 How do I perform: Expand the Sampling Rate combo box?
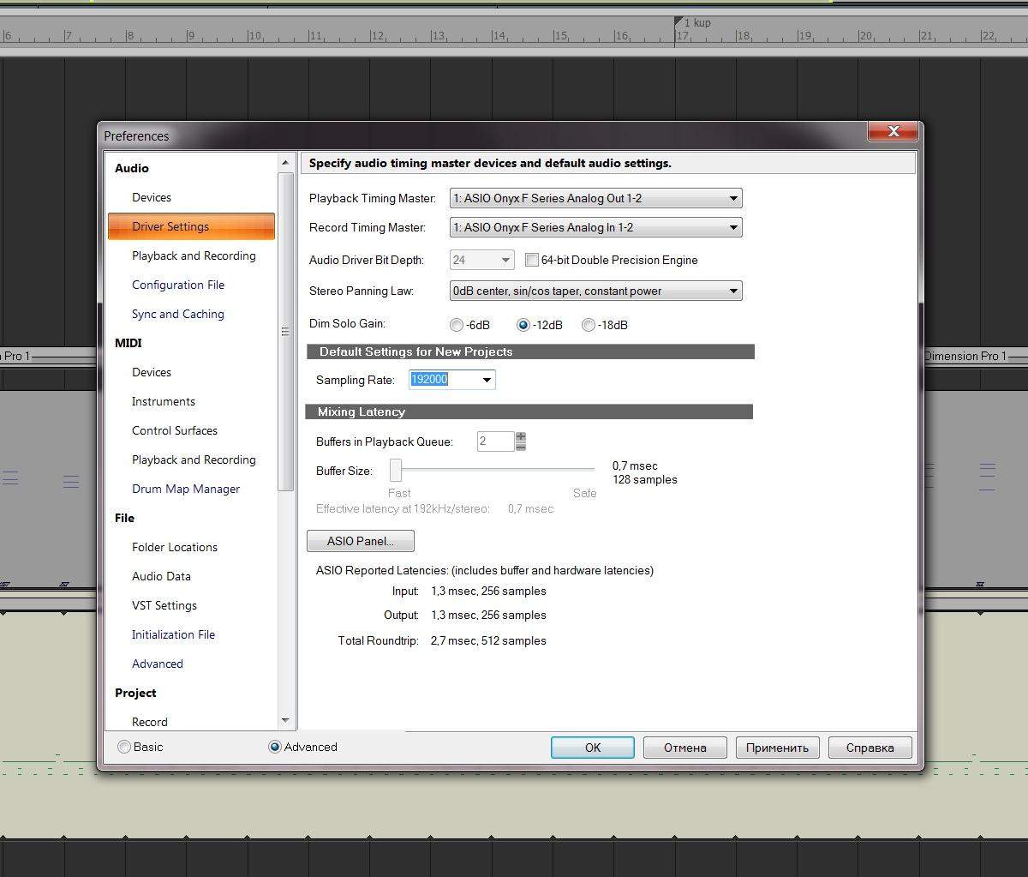[487, 380]
